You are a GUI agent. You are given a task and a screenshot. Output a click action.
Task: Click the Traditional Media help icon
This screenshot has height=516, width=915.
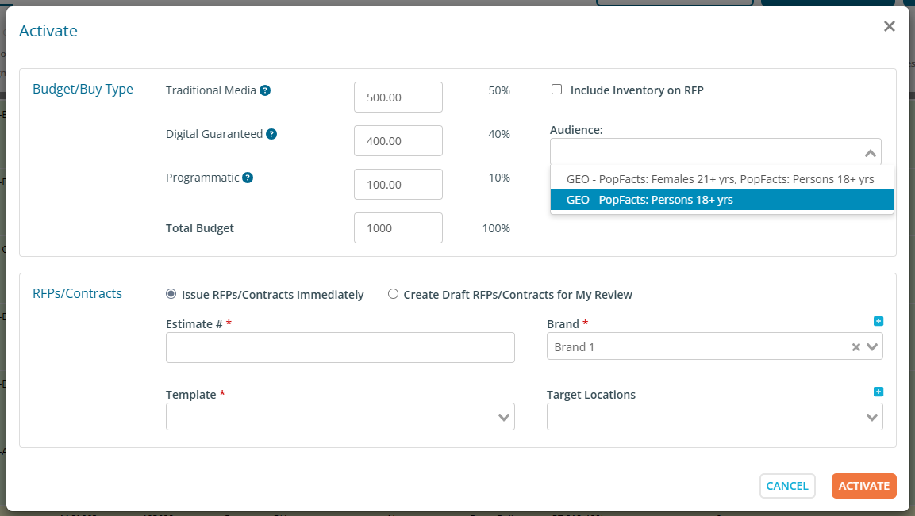click(265, 90)
